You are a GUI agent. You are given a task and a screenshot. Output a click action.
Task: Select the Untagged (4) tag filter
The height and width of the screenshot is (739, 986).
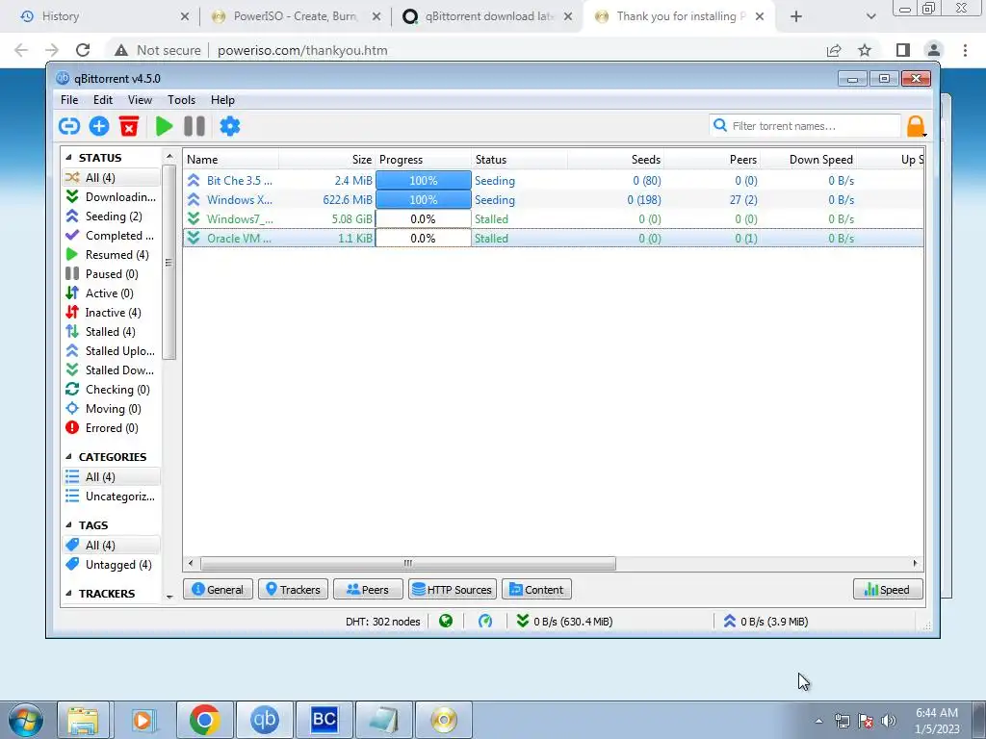point(112,565)
